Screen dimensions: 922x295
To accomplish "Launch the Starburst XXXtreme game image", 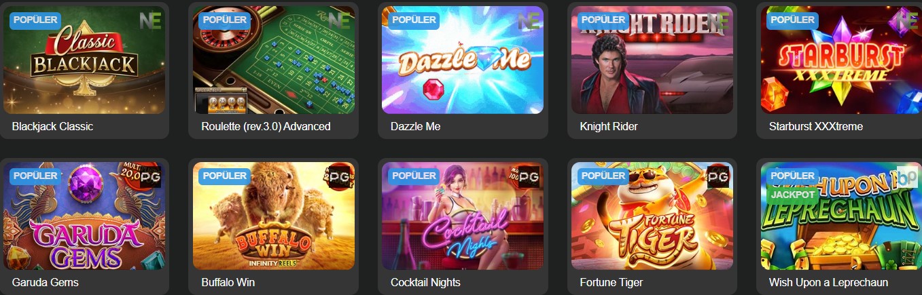I will pyautogui.click(x=841, y=60).
